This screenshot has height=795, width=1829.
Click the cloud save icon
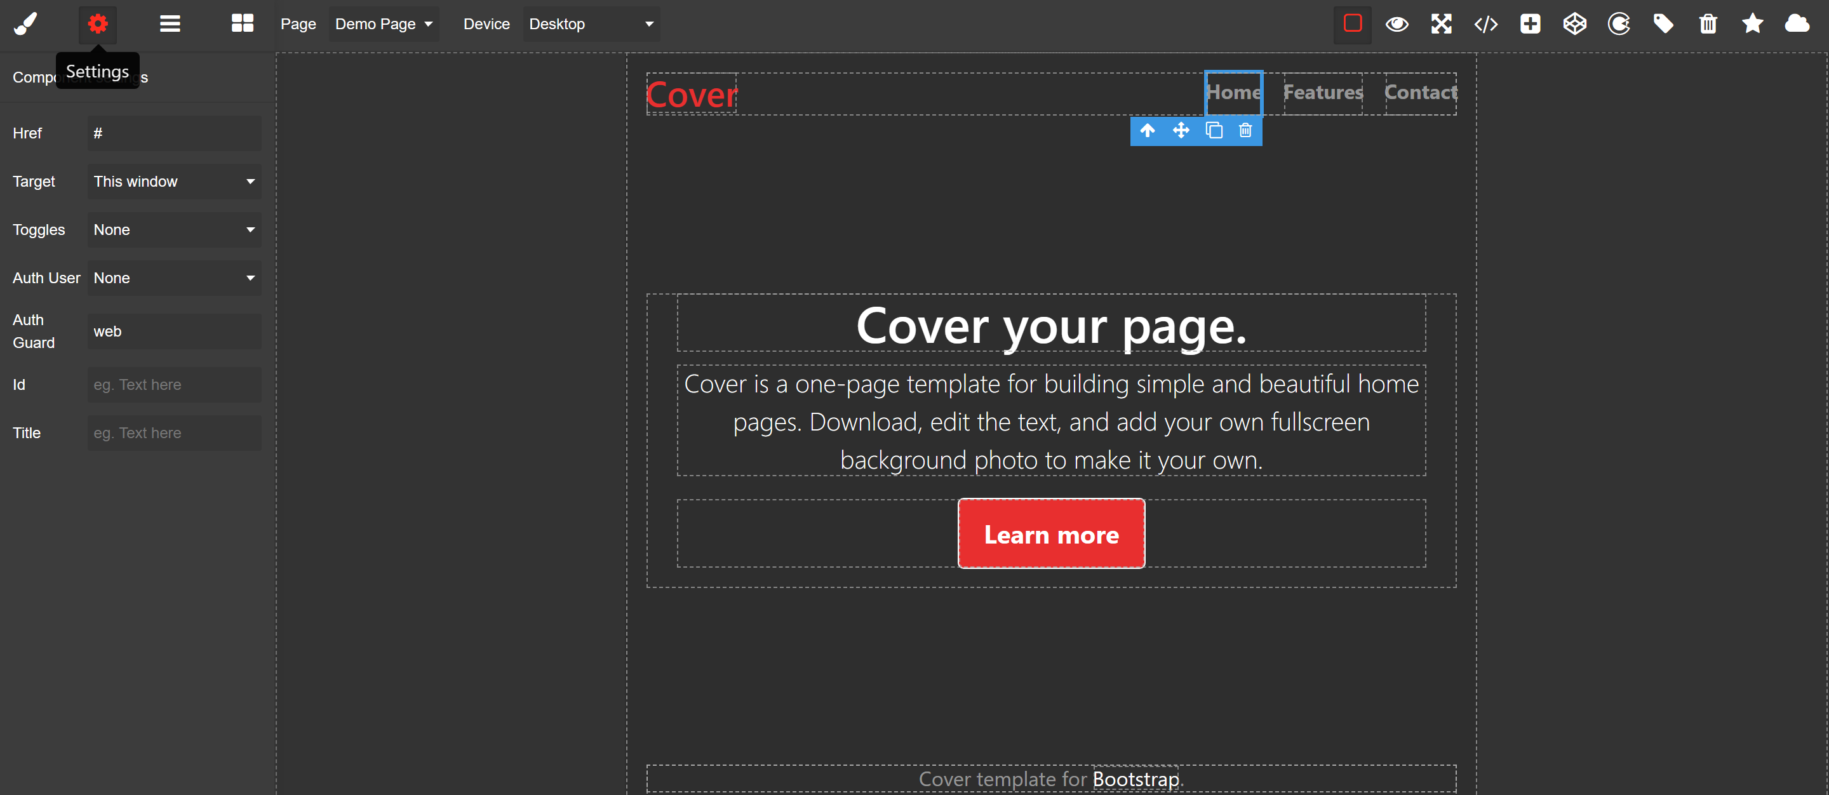[x=1797, y=24]
